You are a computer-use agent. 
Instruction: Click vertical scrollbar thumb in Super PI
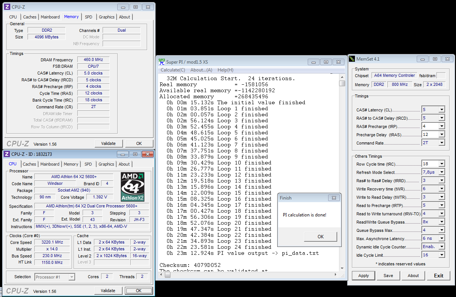[x=342, y=84]
